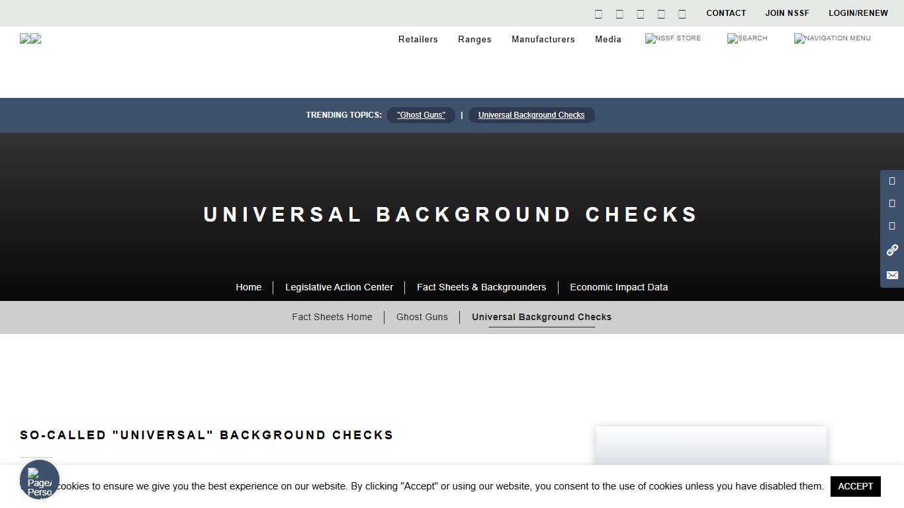Copy the page link via the chain icon
Viewport: 904px width, 508px height.
tap(891, 249)
